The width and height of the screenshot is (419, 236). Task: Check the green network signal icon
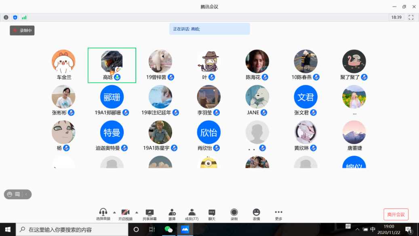[x=24, y=17]
